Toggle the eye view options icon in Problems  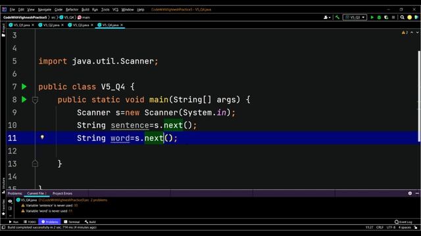coord(11,201)
